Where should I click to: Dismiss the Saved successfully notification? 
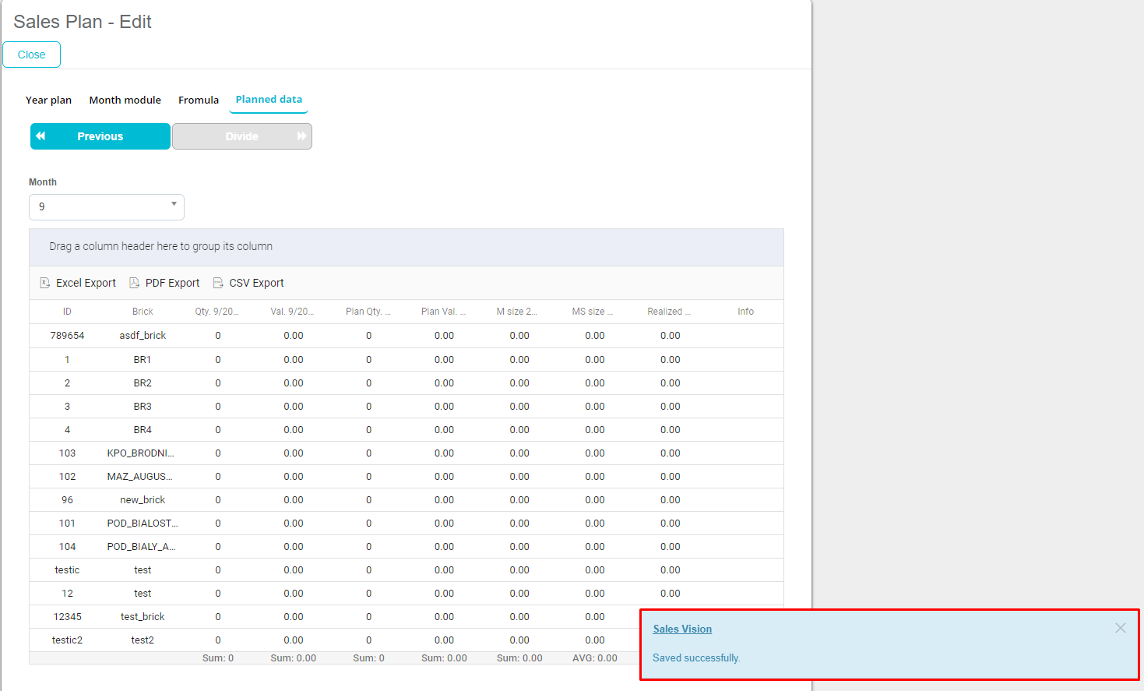pyautogui.click(x=1120, y=628)
